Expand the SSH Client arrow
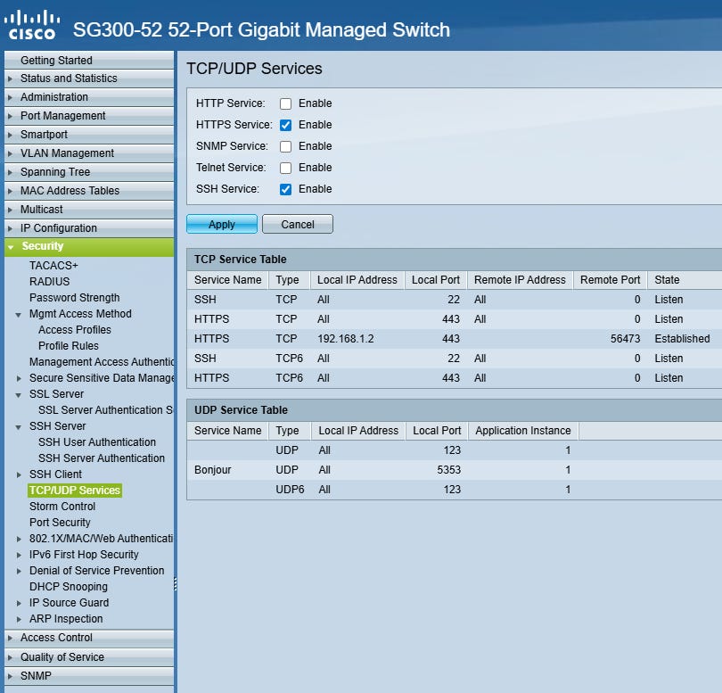The image size is (722, 693). tap(19, 474)
